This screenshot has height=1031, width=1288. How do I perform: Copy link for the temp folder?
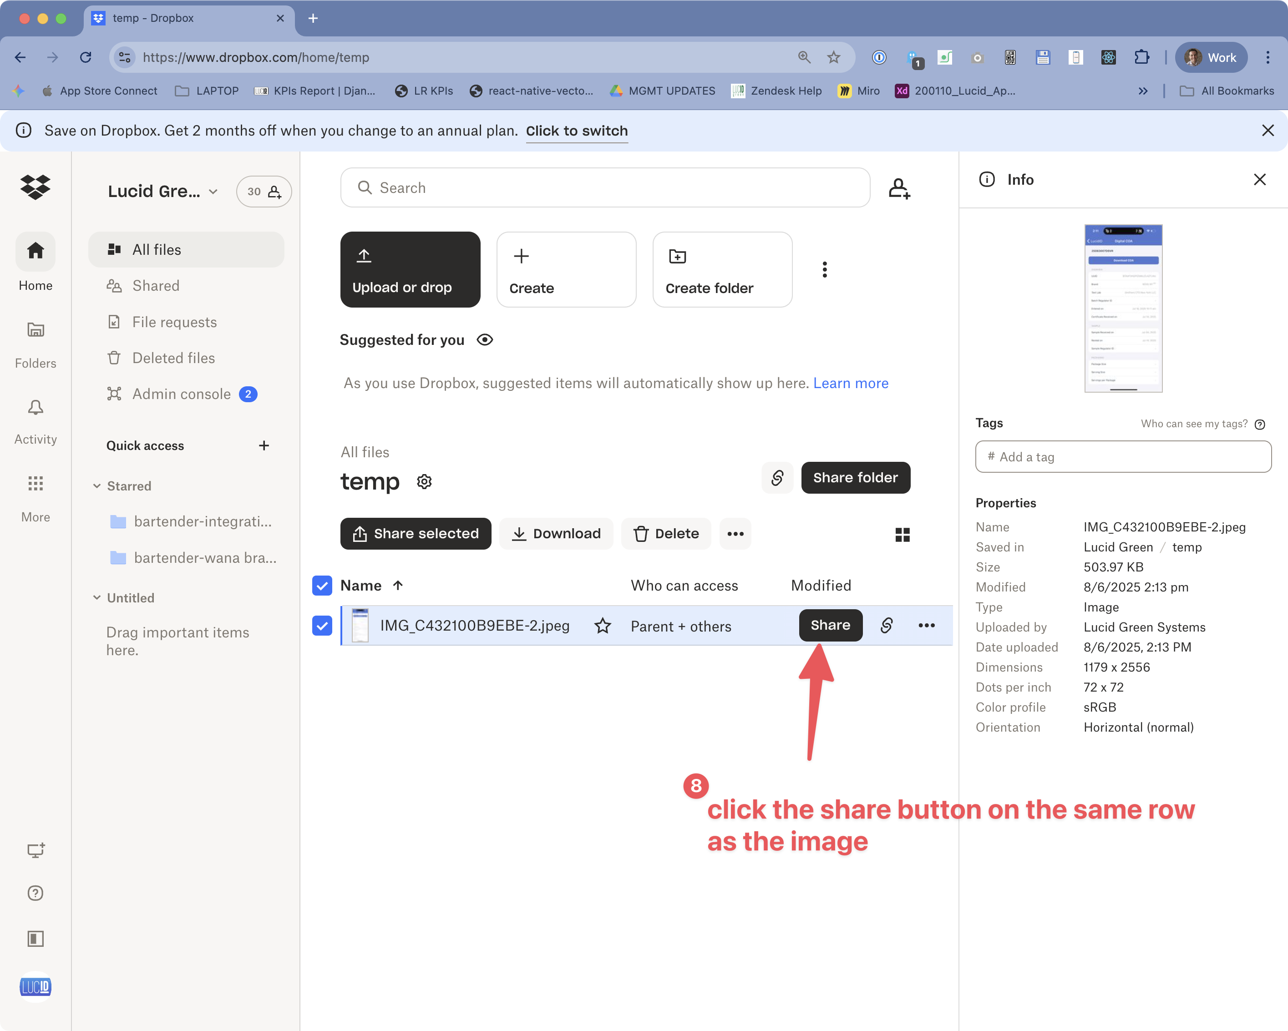(777, 477)
